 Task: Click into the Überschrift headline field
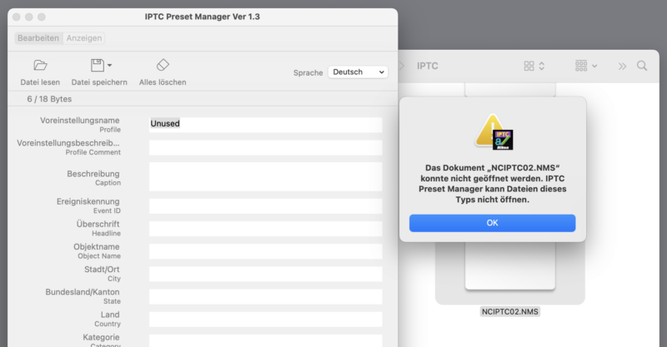(x=265, y=229)
